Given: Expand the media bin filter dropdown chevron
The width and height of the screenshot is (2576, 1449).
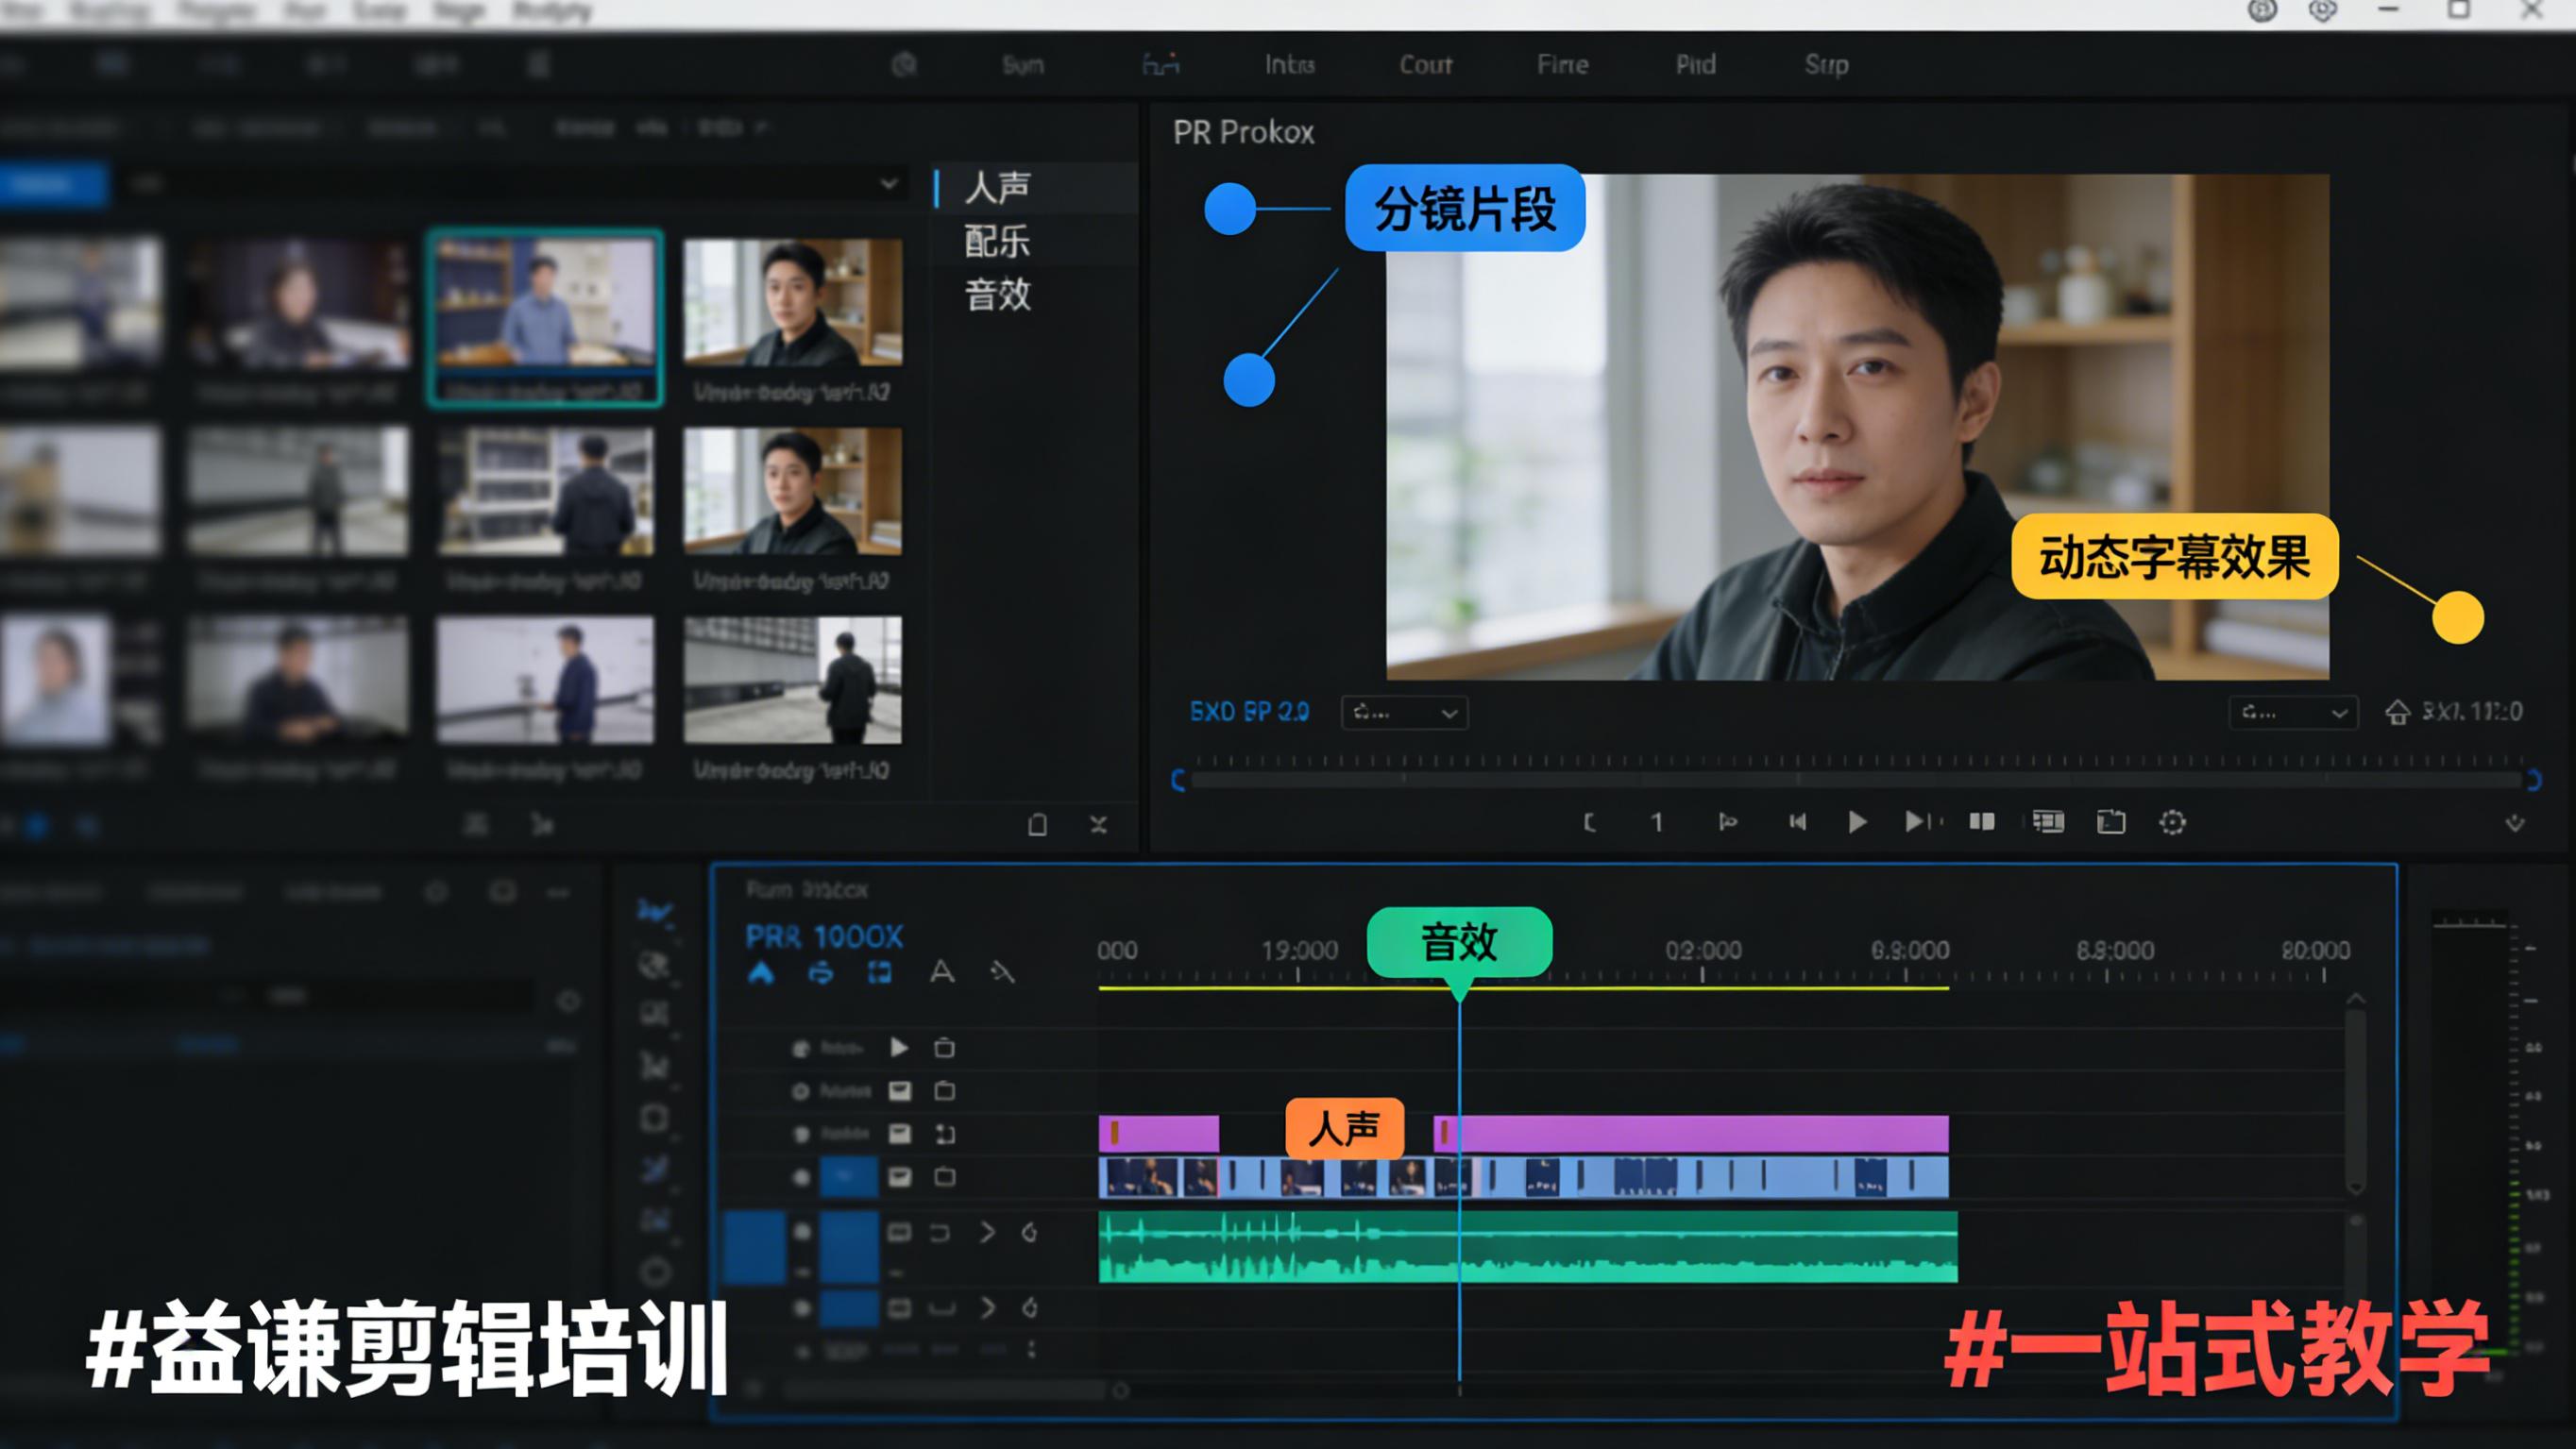Looking at the screenshot, I should click(x=888, y=184).
